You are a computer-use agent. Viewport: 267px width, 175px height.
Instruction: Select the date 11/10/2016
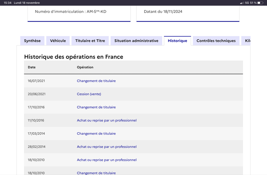click(36, 120)
